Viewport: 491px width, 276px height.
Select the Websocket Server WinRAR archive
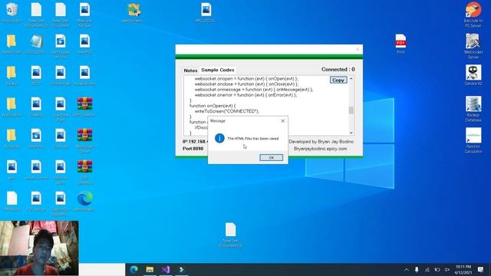[84, 141]
